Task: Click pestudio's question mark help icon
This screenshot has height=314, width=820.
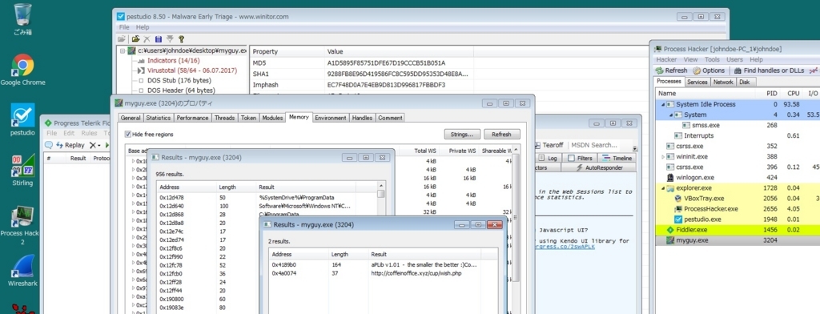Action: tap(182, 38)
